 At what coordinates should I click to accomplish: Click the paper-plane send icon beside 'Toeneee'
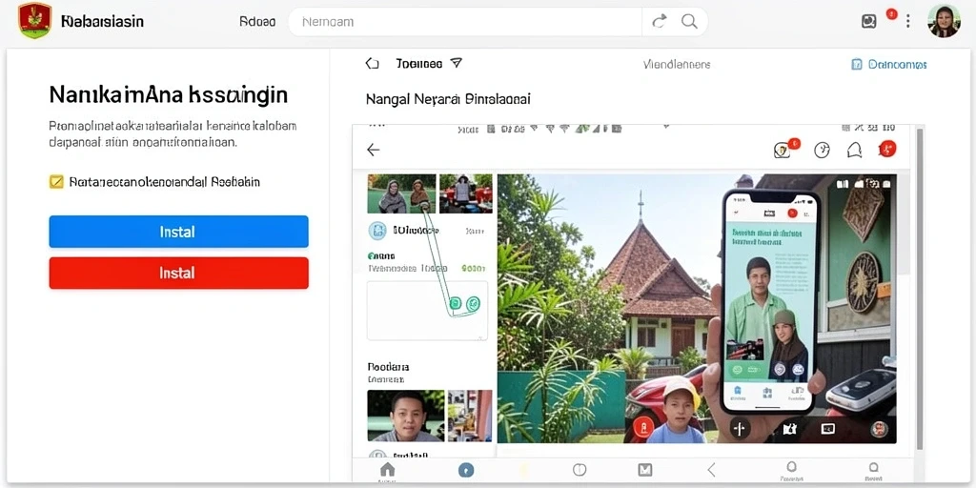pos(457,63)
